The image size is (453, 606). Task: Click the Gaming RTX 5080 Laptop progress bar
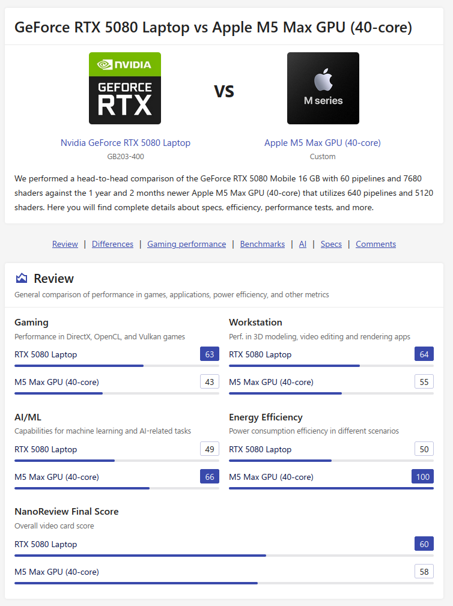coord(117,366)
